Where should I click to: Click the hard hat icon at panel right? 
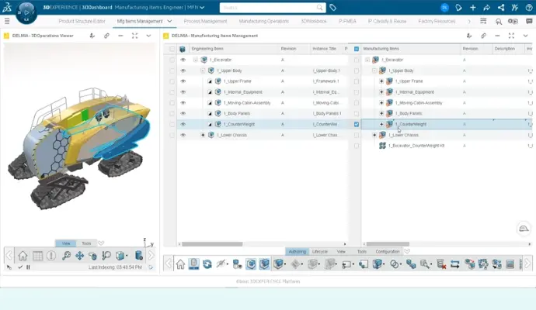point(524,229)
